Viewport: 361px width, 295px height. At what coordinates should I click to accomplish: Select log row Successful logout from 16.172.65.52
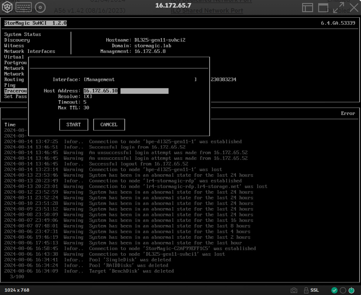coord(96,164)
